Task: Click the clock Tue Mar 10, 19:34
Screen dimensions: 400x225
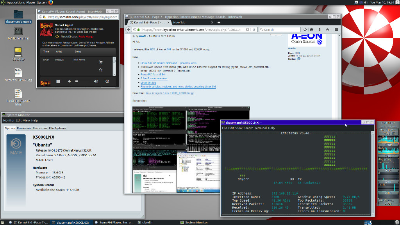Action: tap(382, 2)
